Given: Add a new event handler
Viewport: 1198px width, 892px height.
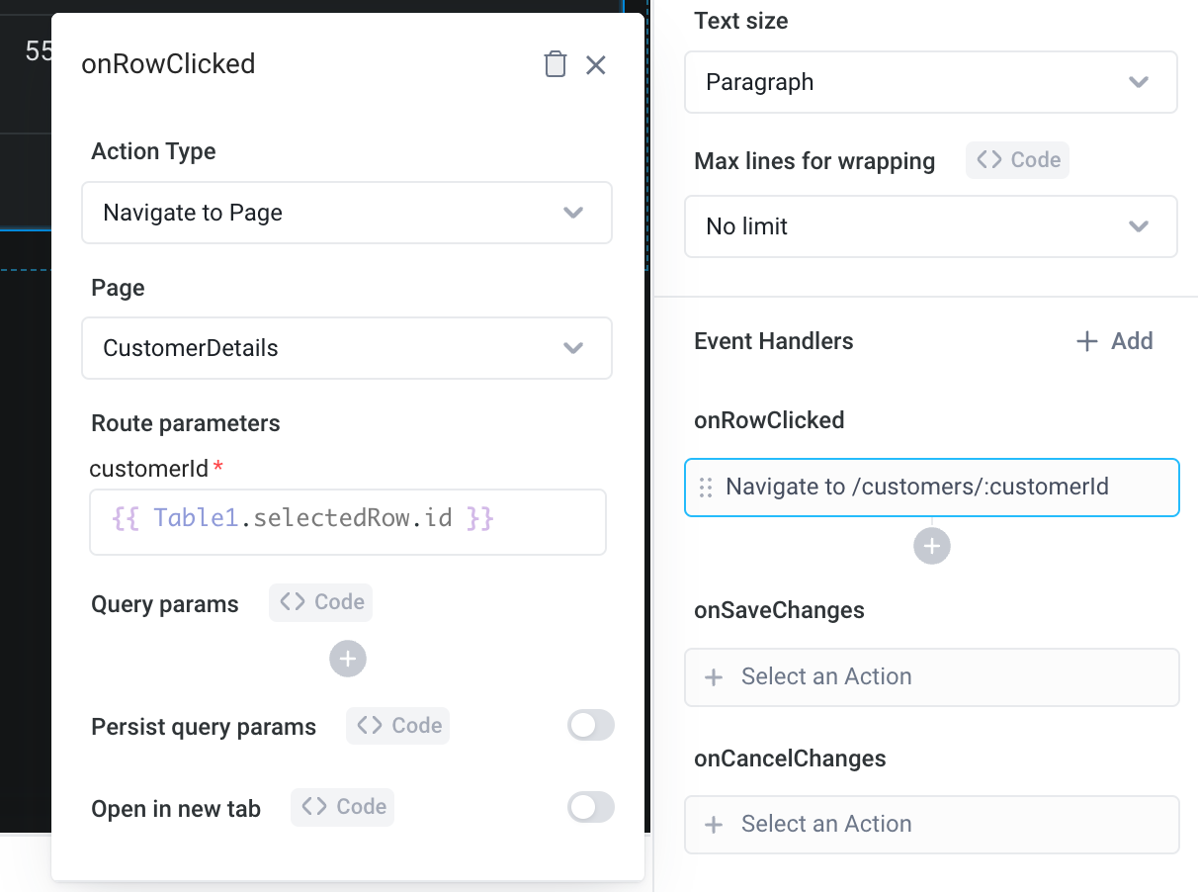Looking at the screenshot, I should click(1114, 341).
